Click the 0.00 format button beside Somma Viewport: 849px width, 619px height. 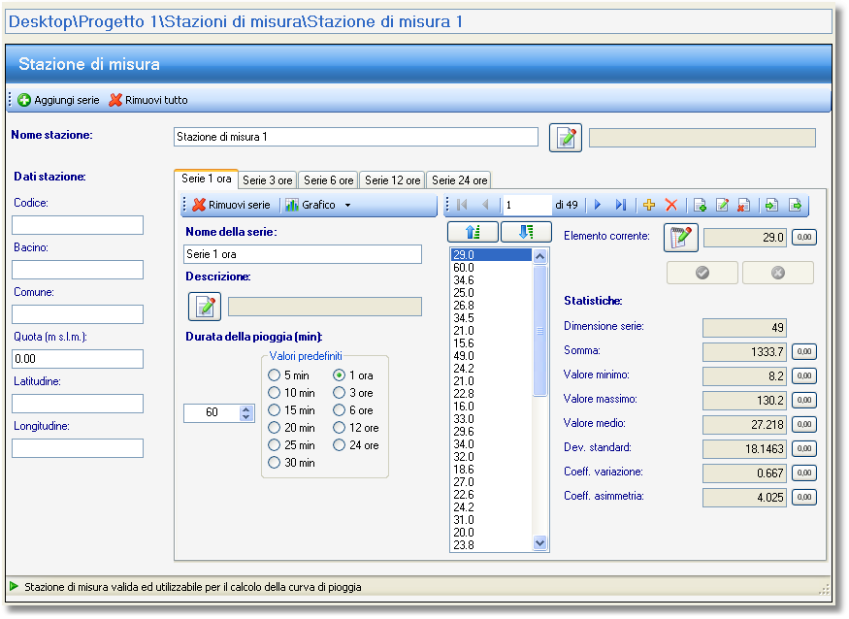804,352
